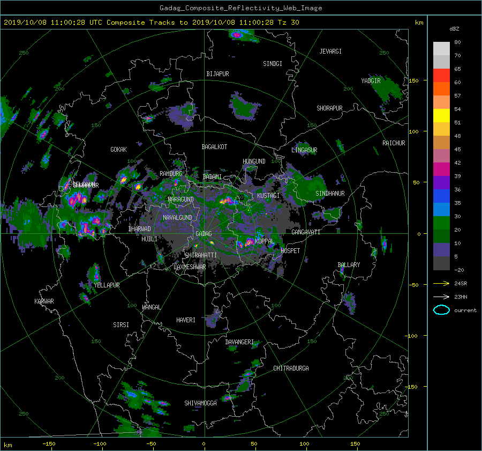The height and width of the screenshot is (451, 482).
Task: Click the white 23MN arrow legend icon
Action: [441, 297]
